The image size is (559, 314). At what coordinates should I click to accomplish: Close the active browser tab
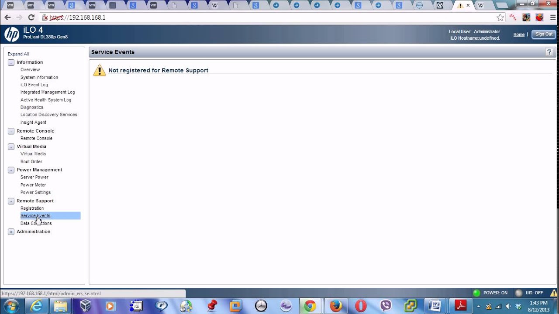468,5
